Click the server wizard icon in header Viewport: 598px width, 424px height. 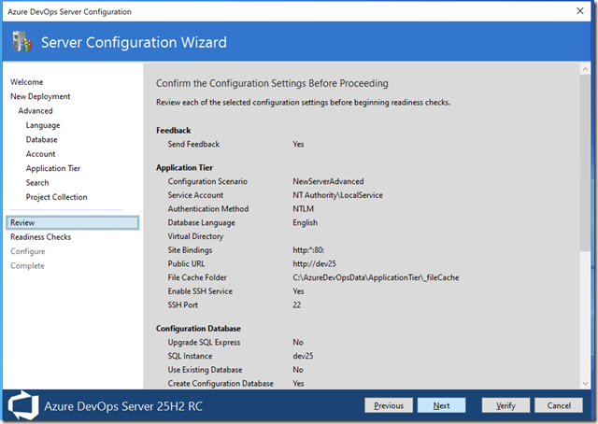[21, 41]
